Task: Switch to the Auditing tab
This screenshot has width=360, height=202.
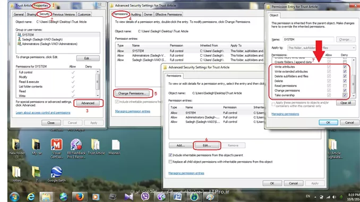Action: 136,14
